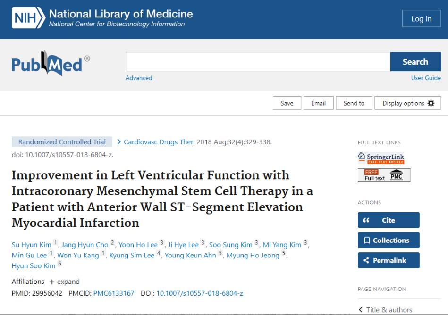Click the Display options gear icon
This screenshot has width=448, height=315.
[x=431, y=103]
